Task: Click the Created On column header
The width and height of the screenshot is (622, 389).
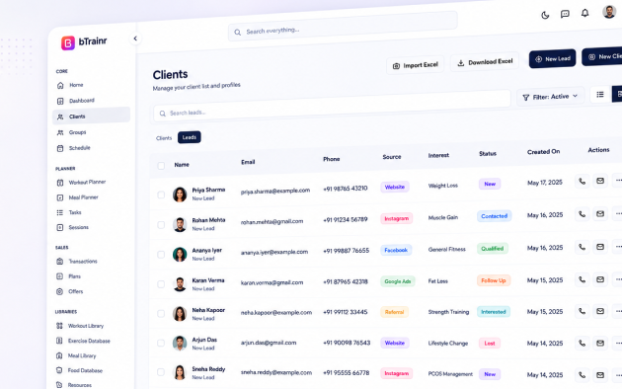Action: pyautogui.click(x=543, y=152)
